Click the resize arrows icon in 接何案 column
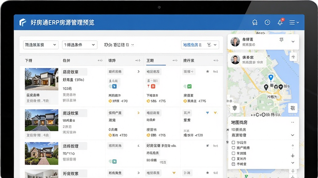 point(216,61)
